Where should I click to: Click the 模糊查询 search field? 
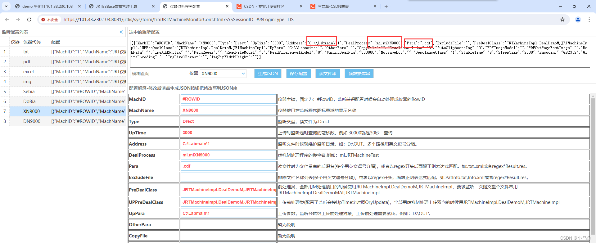(157, 74)
